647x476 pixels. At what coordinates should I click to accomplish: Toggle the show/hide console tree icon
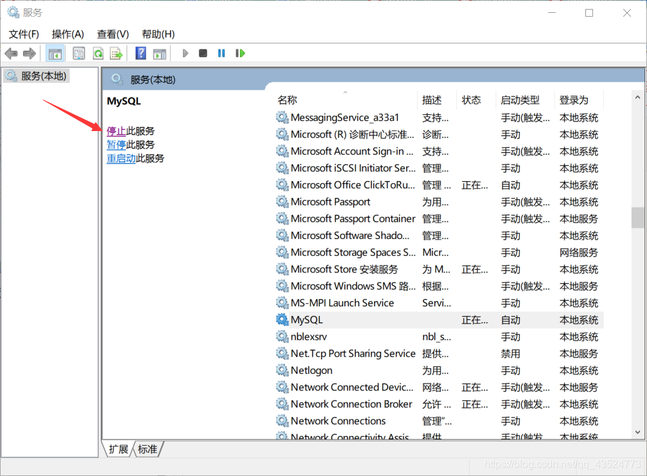coord(55,53)
